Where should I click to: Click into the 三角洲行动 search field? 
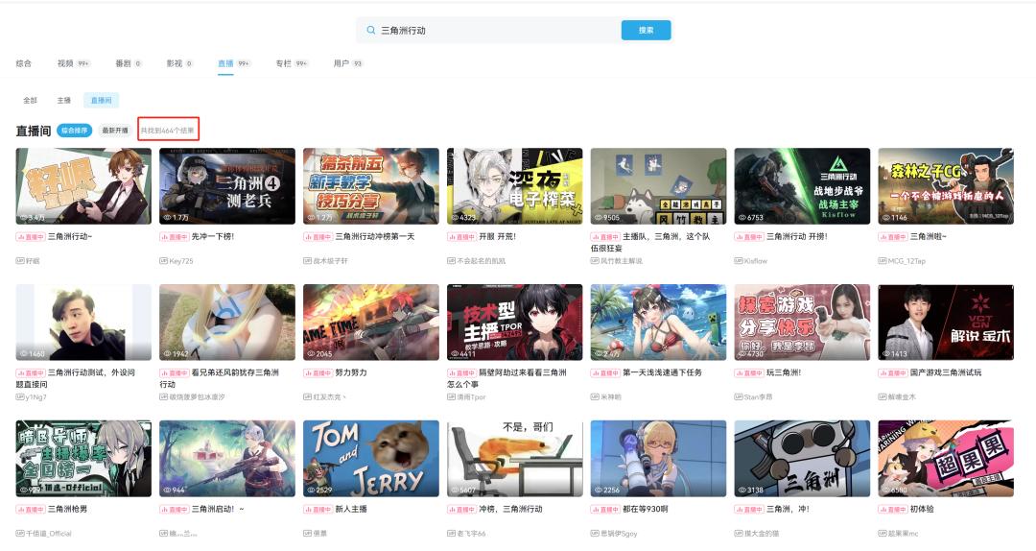(494, 30)
